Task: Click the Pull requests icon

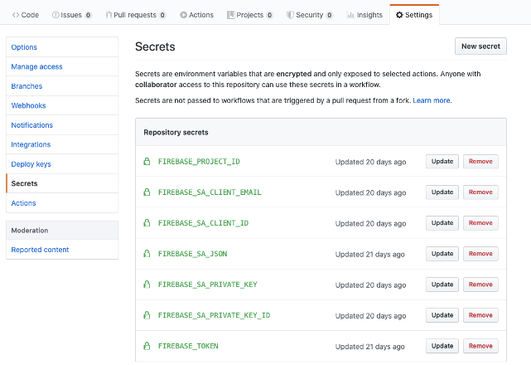Action: click(109, 15)
